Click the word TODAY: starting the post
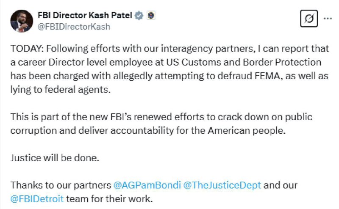The width and height of the screenshot is (339, 209). point(27,49)
